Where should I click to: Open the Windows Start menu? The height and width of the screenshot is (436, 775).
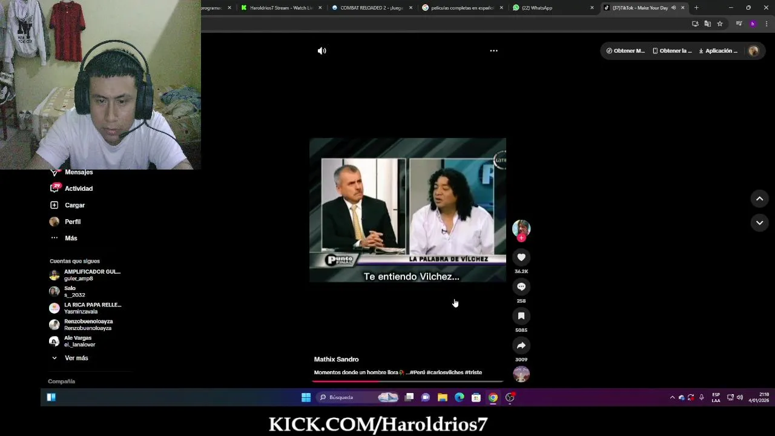306,397
